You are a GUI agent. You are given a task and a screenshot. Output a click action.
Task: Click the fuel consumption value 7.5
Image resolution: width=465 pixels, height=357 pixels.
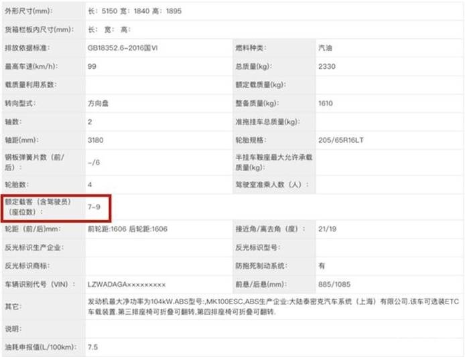92,347
